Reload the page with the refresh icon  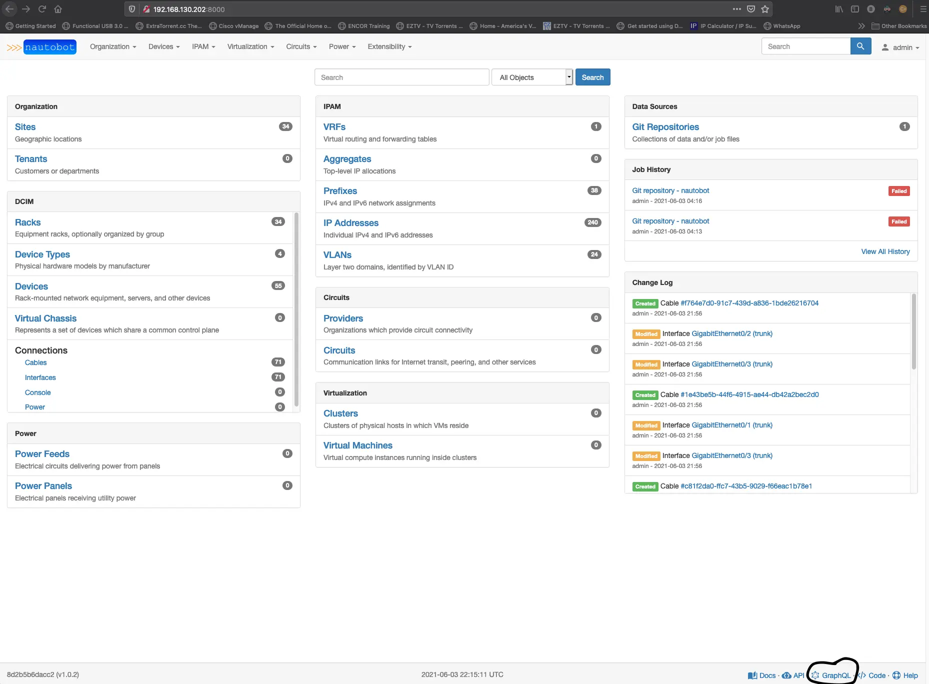(42, 9)
